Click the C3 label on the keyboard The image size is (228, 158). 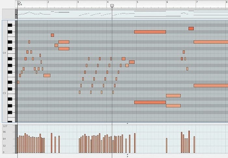click(x=4, y=93)
